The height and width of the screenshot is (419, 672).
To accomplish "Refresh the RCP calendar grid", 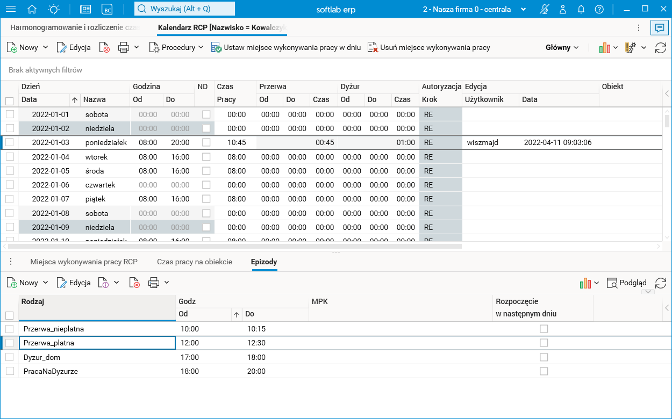I will pyautogui.click(x=661, y=48).
